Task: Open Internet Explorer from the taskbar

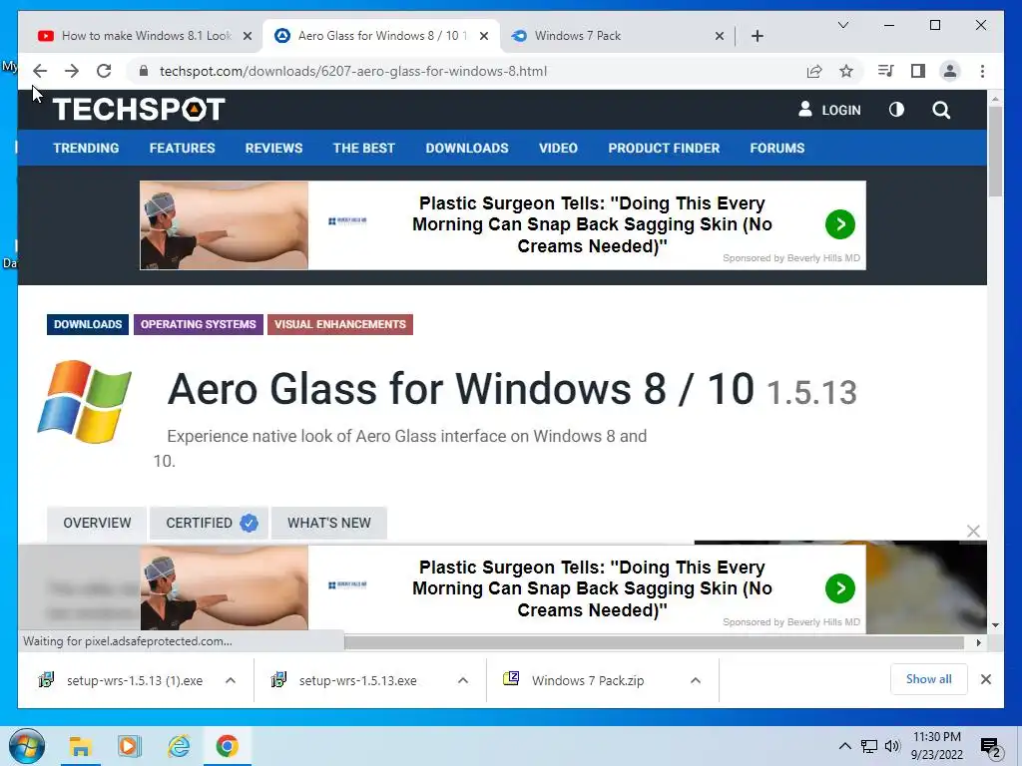Action: [x=179, y=746]
